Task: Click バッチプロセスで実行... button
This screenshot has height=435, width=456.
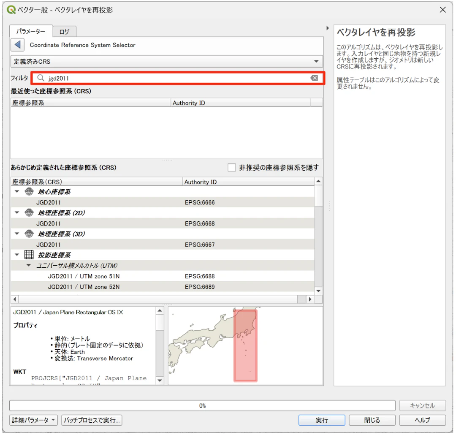Action: coord(92,420)
